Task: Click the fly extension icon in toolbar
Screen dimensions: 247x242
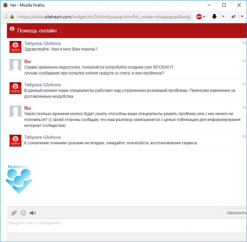Action: pyautogui.click(x=233, y=17)
